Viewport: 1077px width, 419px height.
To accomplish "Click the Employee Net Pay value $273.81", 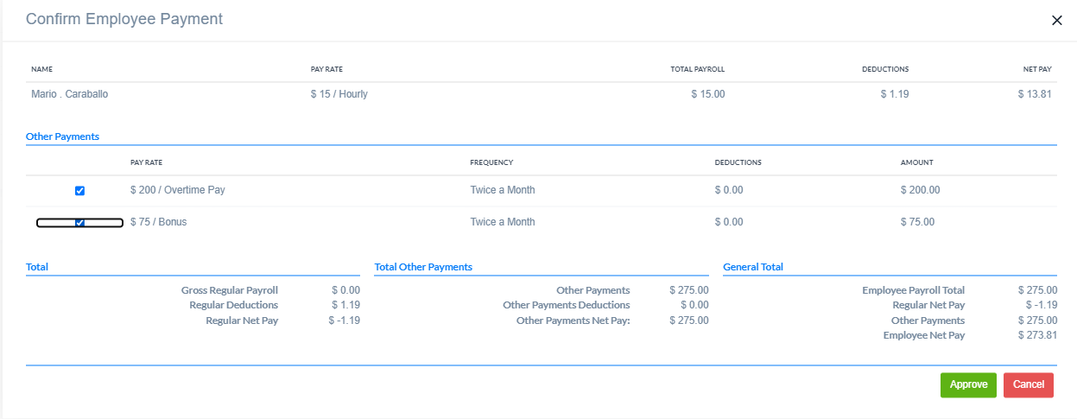I will [1037, 335].
